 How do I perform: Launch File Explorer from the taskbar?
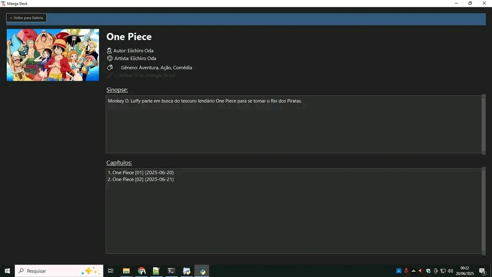126,271
